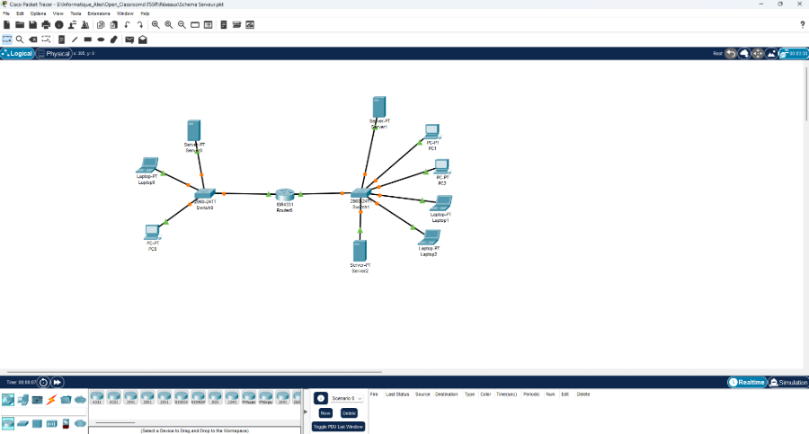Pick the 1941 router from palette
Image resolution: width=809 pixels, height=434 pixels.
point(130,397)
